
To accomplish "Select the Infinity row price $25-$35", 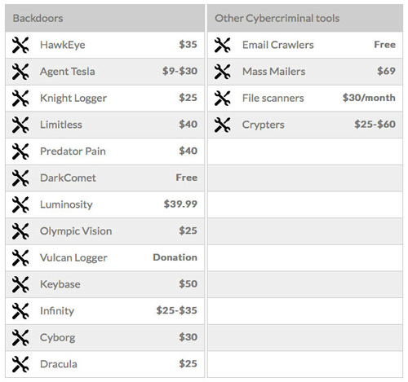I will 176,310.
